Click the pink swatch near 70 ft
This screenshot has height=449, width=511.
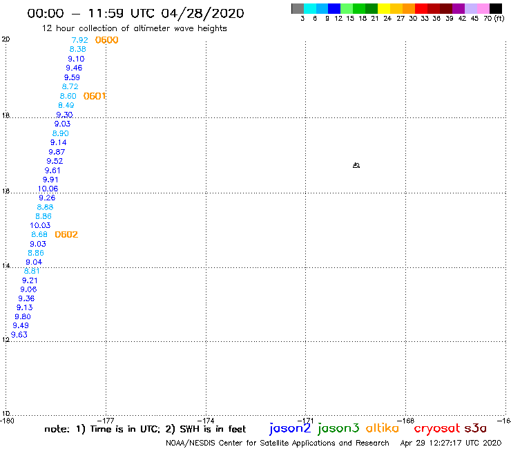(x=483, y=8)
